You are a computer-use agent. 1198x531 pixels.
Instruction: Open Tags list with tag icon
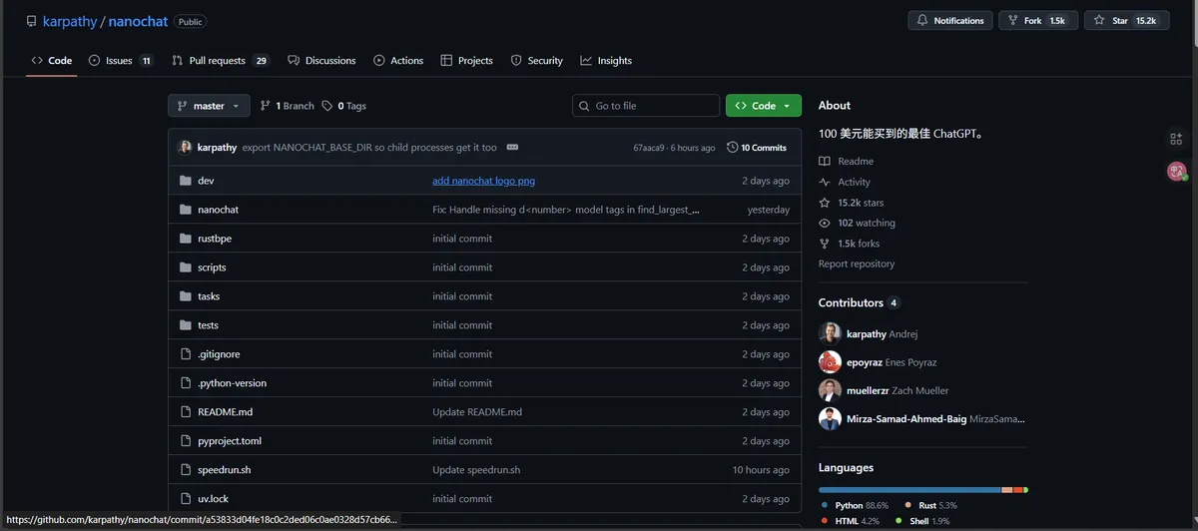[x=343, y=106]
